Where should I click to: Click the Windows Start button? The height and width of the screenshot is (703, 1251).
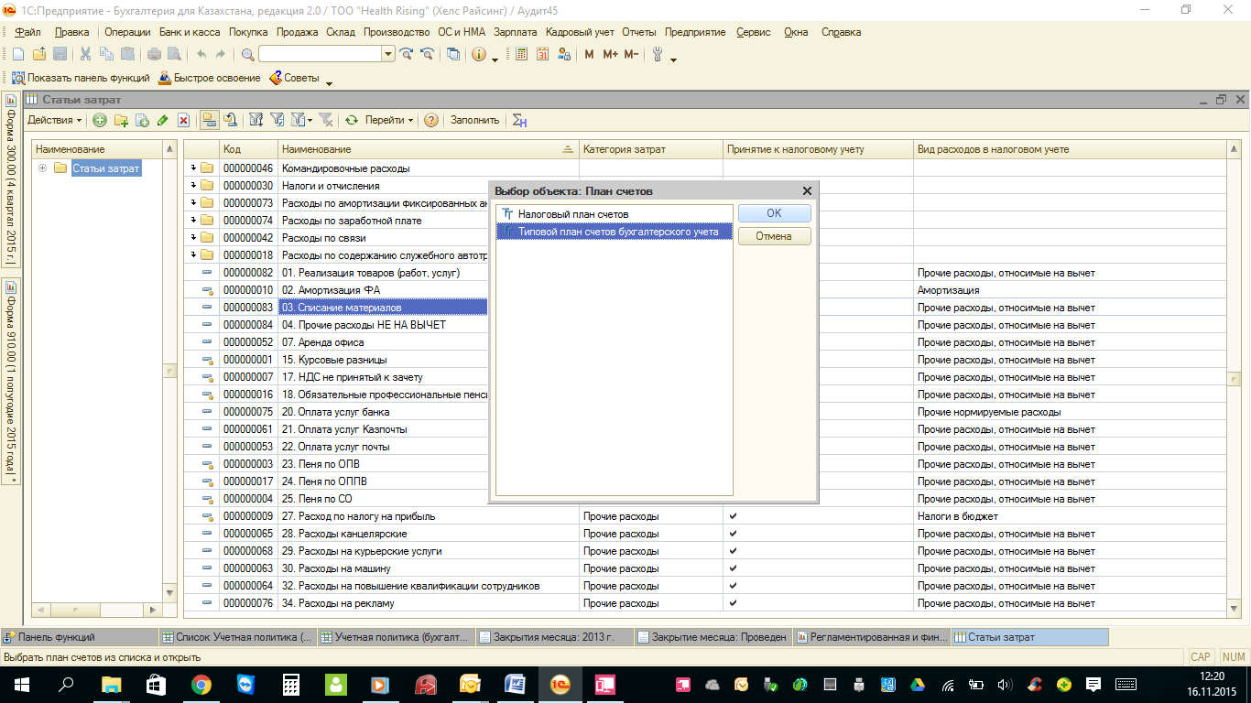(21, 684)
